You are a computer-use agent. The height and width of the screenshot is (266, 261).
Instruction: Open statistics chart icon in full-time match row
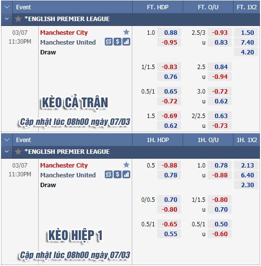tap(126, 42)
